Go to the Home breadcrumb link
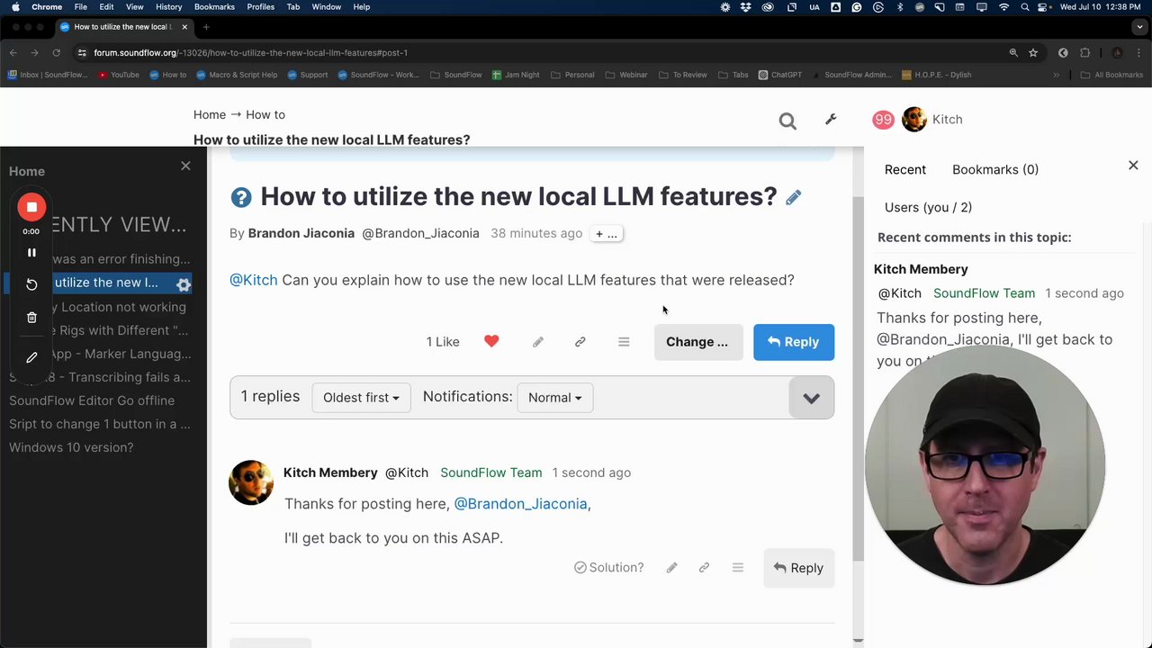 pyautogui.click(x=210, y=114)
